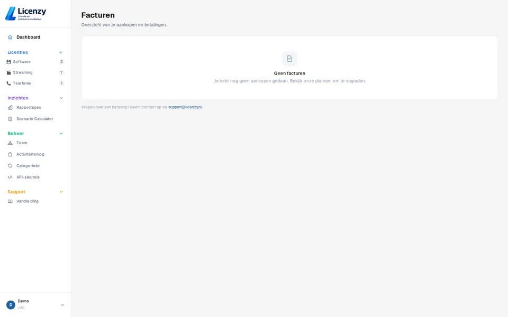Click 'Overzicht van je aankopen en betalingen'
Viewport: 508px width, 317px height.
124,25
